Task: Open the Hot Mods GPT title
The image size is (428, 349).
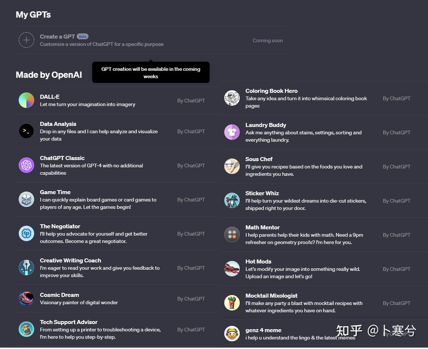Action: (258, 262)
